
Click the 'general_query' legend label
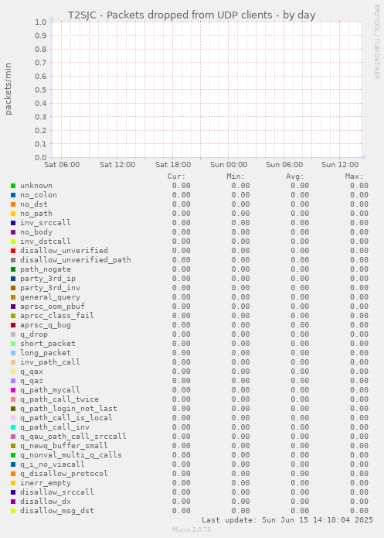(50, 297)
